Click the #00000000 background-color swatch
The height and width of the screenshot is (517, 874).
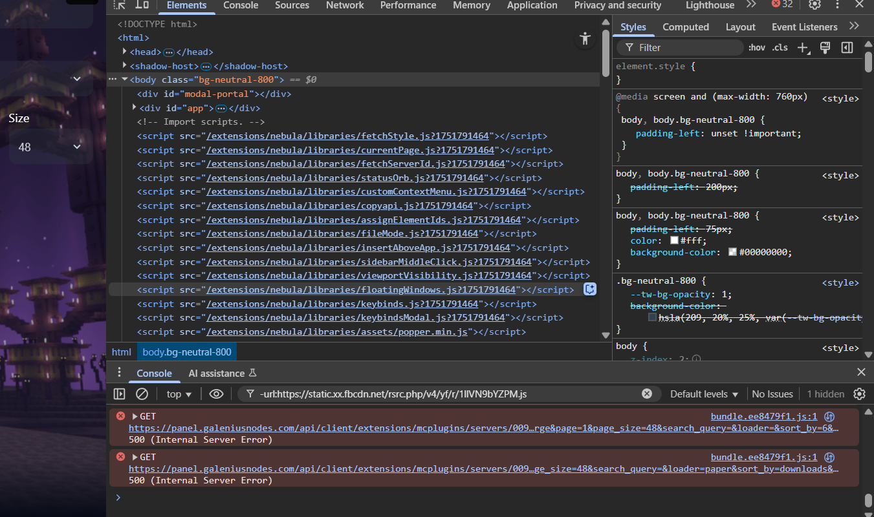[733, 252]
